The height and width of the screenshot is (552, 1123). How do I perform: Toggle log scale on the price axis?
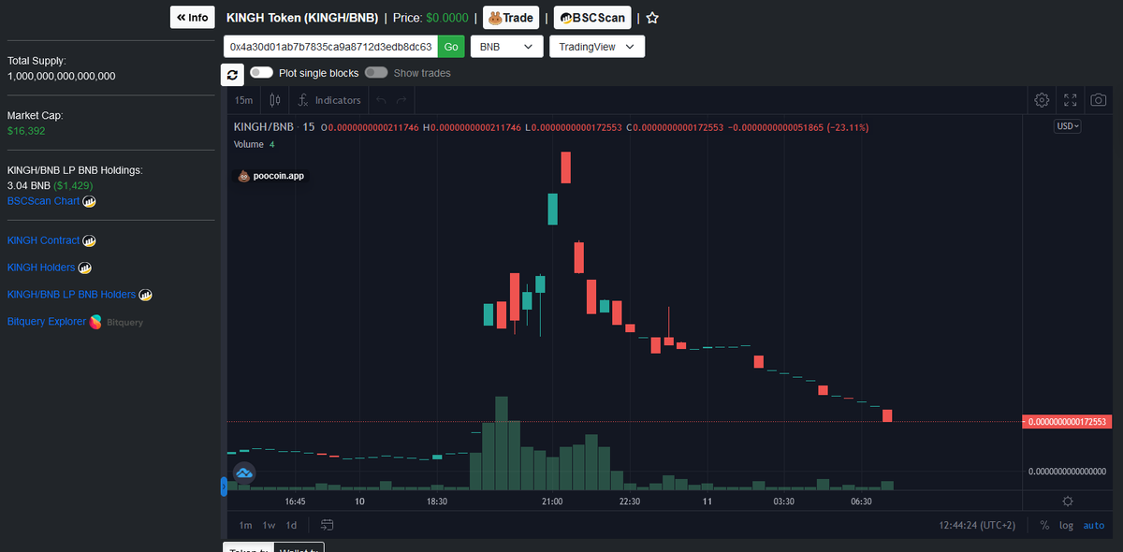[1066, 526]
